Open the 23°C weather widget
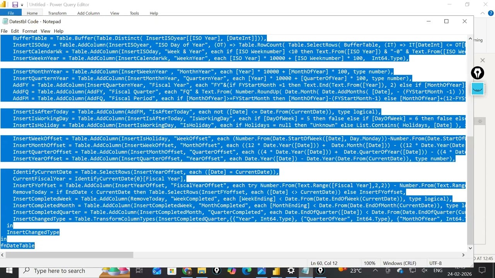The image size is (495, 278). [x=350, y=271]
